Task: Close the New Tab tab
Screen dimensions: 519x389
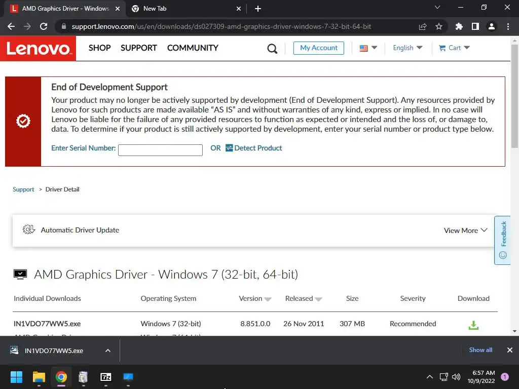Action: pyautogui.click(x=239, y=9)
